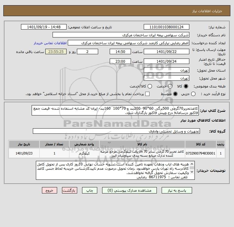Click the تاریخ نیاز column header

click(x=24, y=144)
